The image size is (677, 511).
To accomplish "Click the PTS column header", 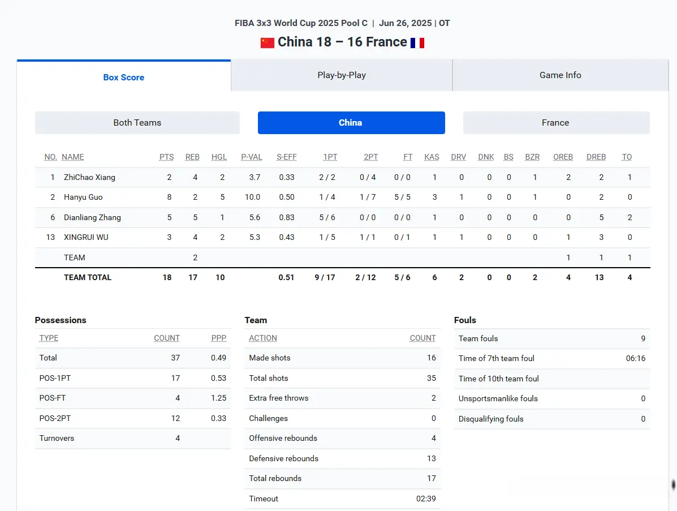I will click(166, 157).
